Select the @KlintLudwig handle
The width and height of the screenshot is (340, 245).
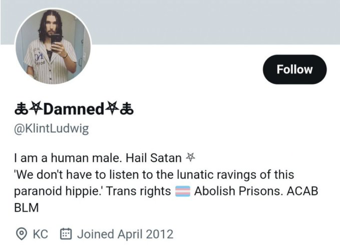tap(51, 129)
